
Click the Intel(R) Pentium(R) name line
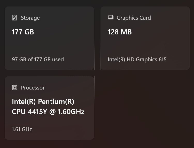43,102
